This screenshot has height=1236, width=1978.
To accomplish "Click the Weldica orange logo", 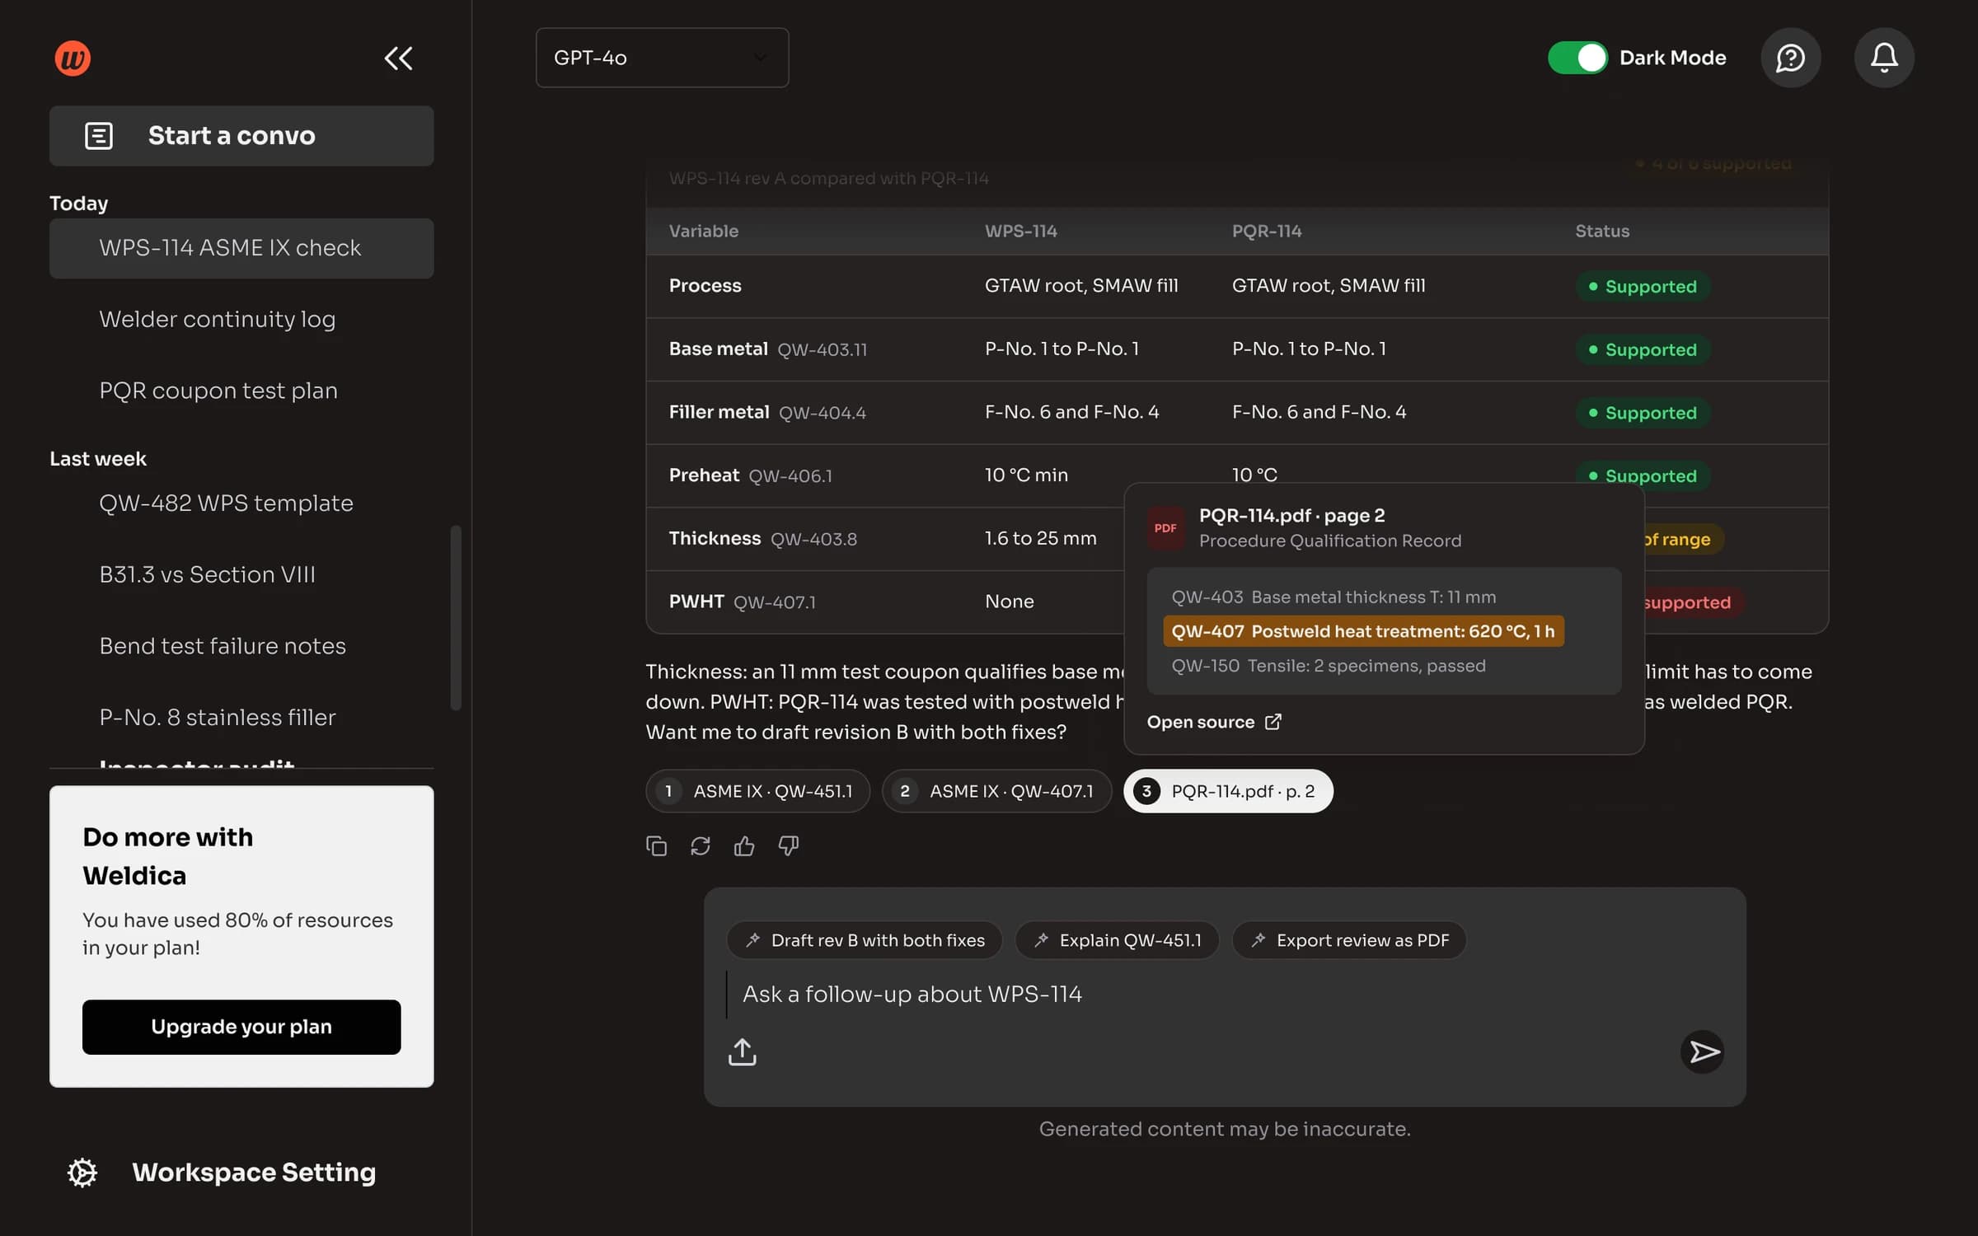I will tap(73, 59).
